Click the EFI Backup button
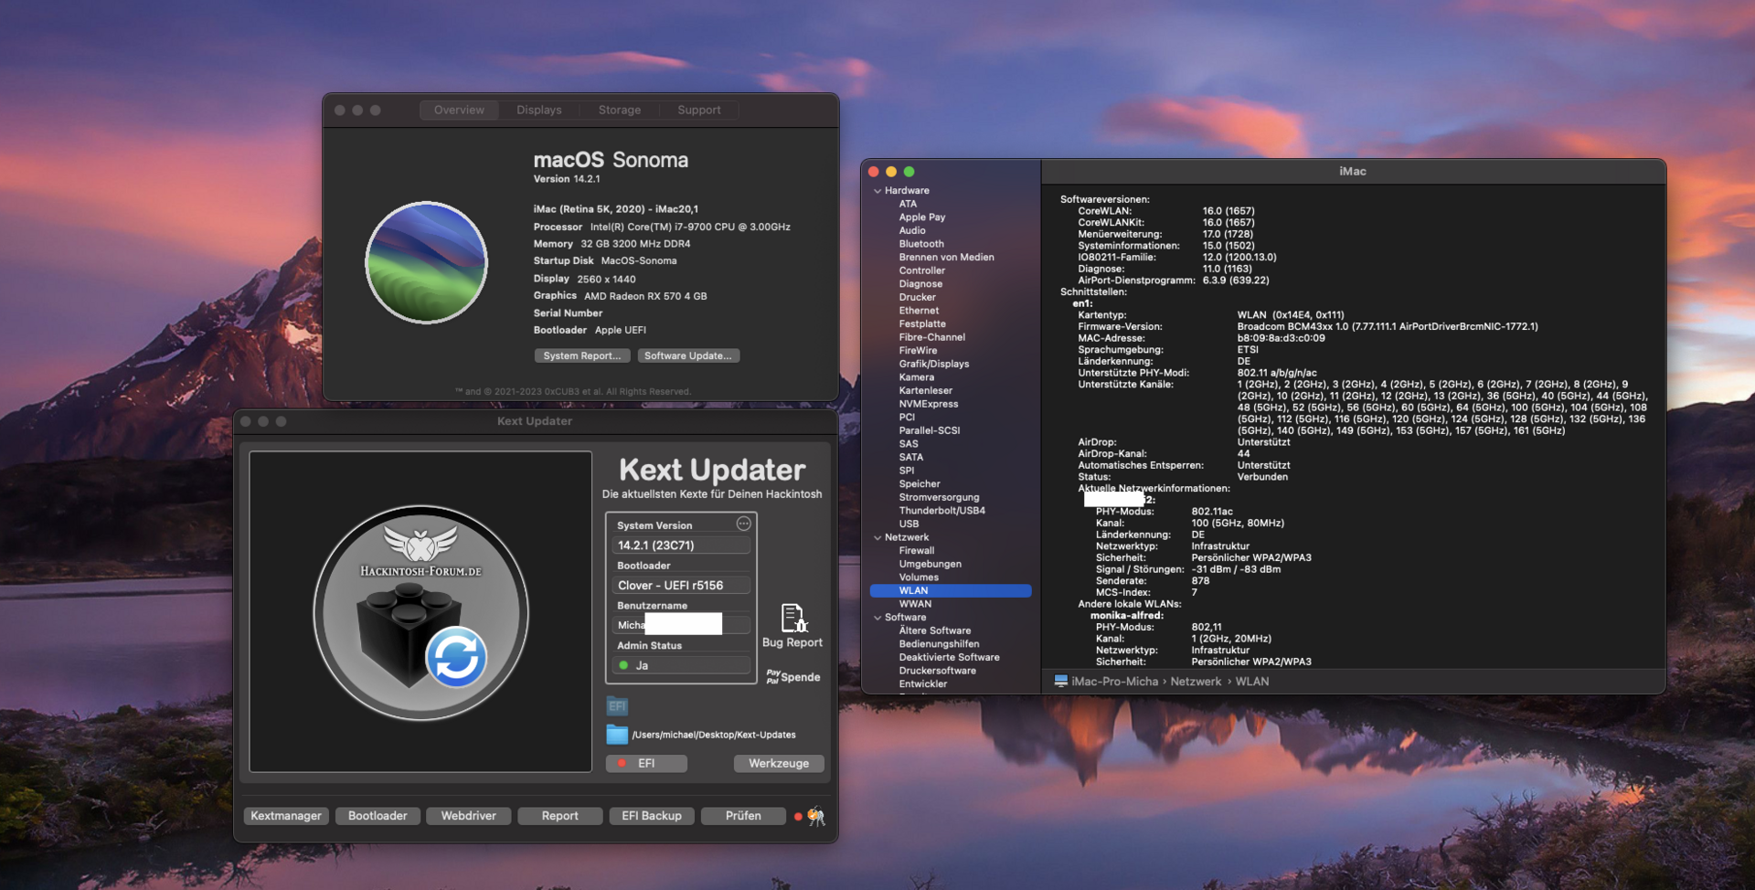The width and height of the screenshot is (1755, 890). (652, 816)
